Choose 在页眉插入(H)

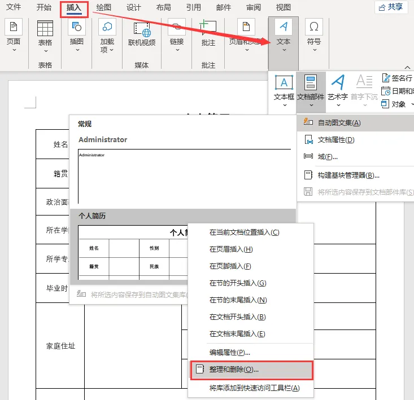point(251,249)
